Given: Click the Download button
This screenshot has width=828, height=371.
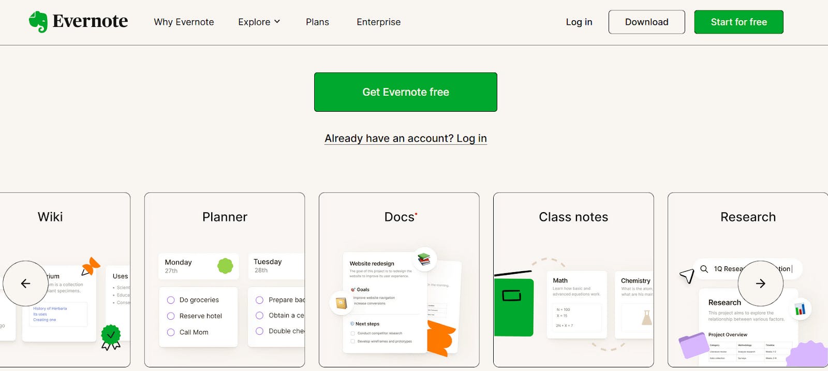Looking at the screenshot, I should pyautogui.click(x=647, y=22).
